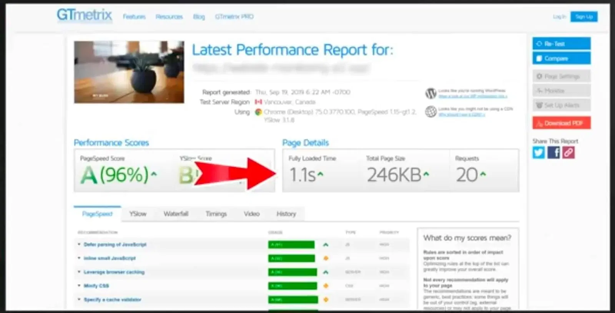Click the website screenshot thumbnail

(129, 72)
